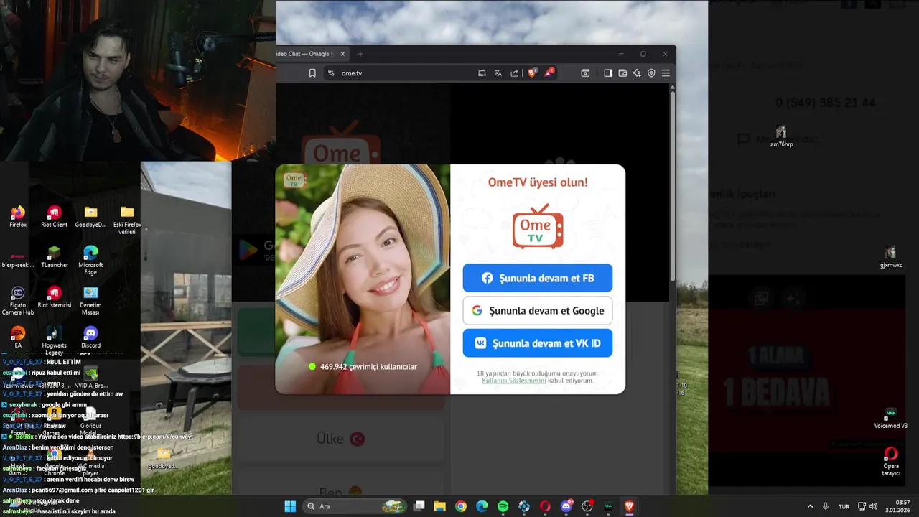Screen dimensions: 919x517
Task: Open Brave Shields lion icon
Action: point(532,73)
